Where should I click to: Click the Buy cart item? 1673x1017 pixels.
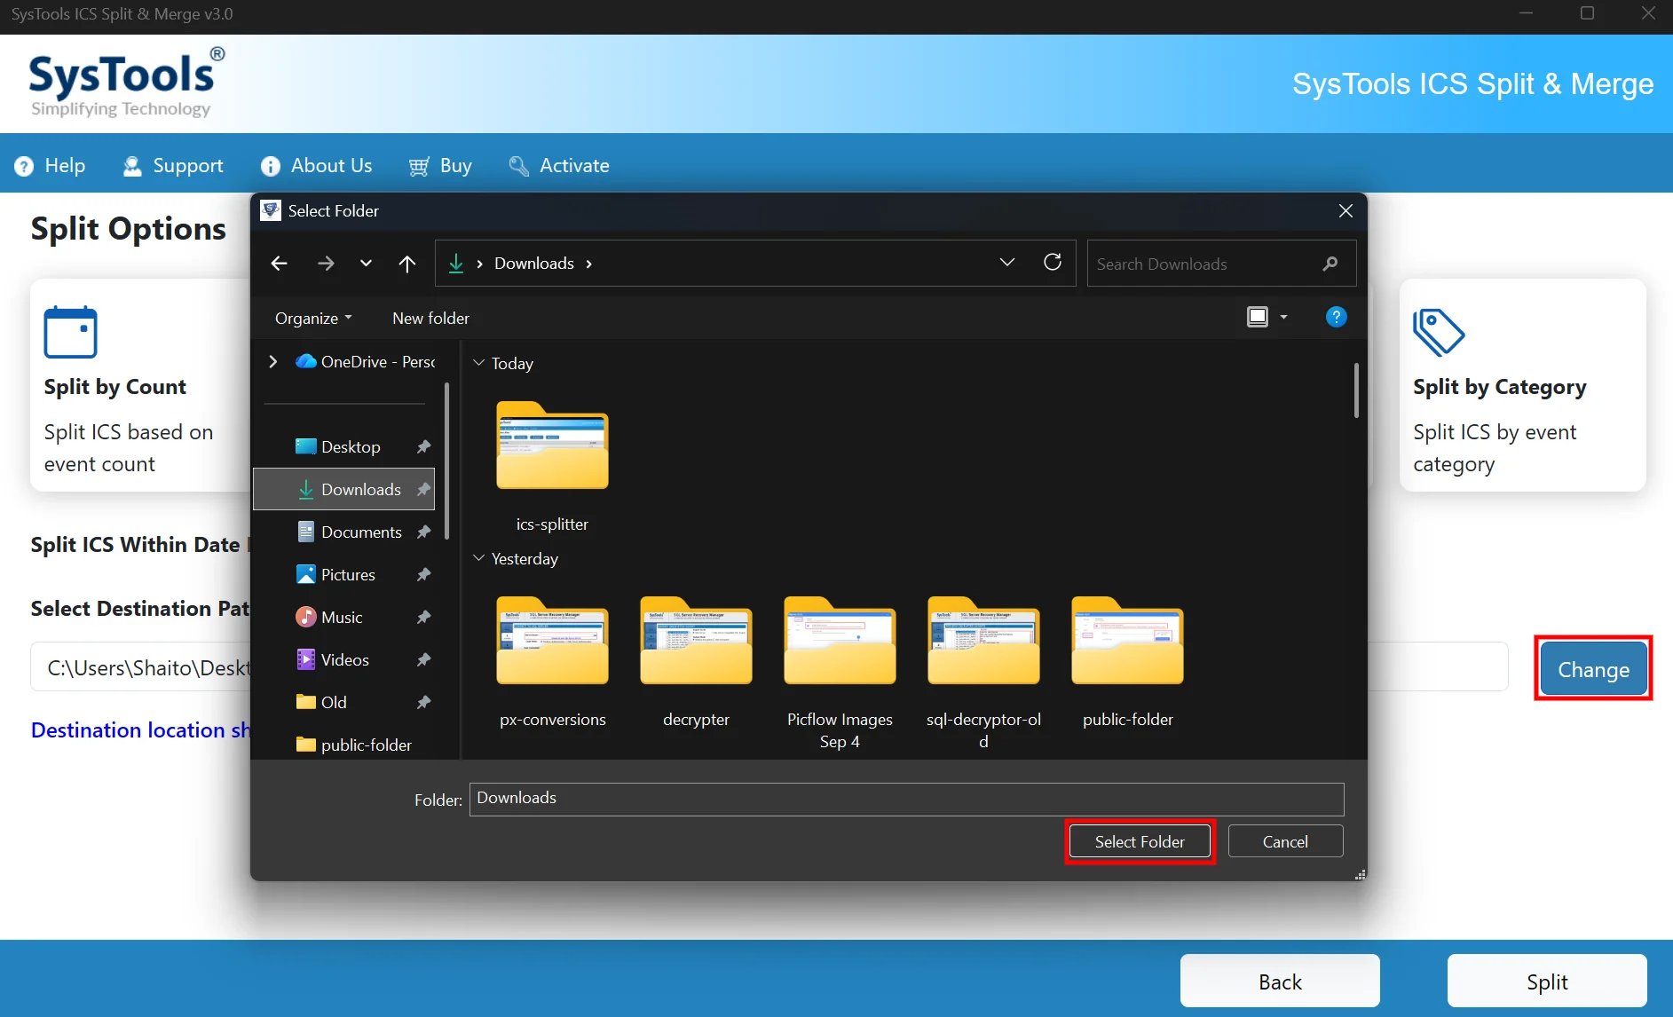click(x=440, y=166)
